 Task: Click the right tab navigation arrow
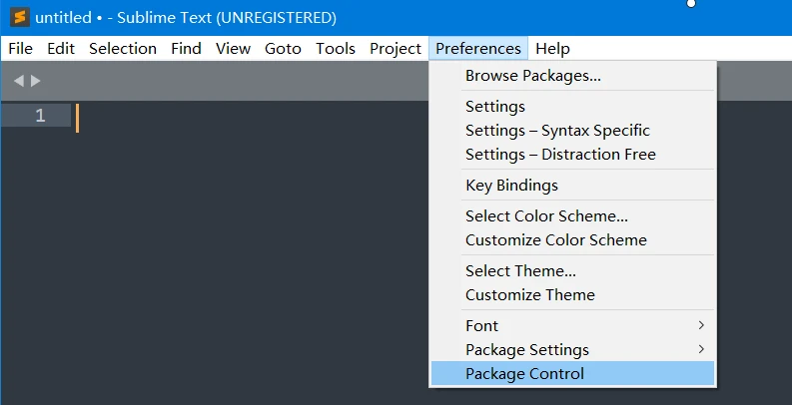[x=36, y=81]
